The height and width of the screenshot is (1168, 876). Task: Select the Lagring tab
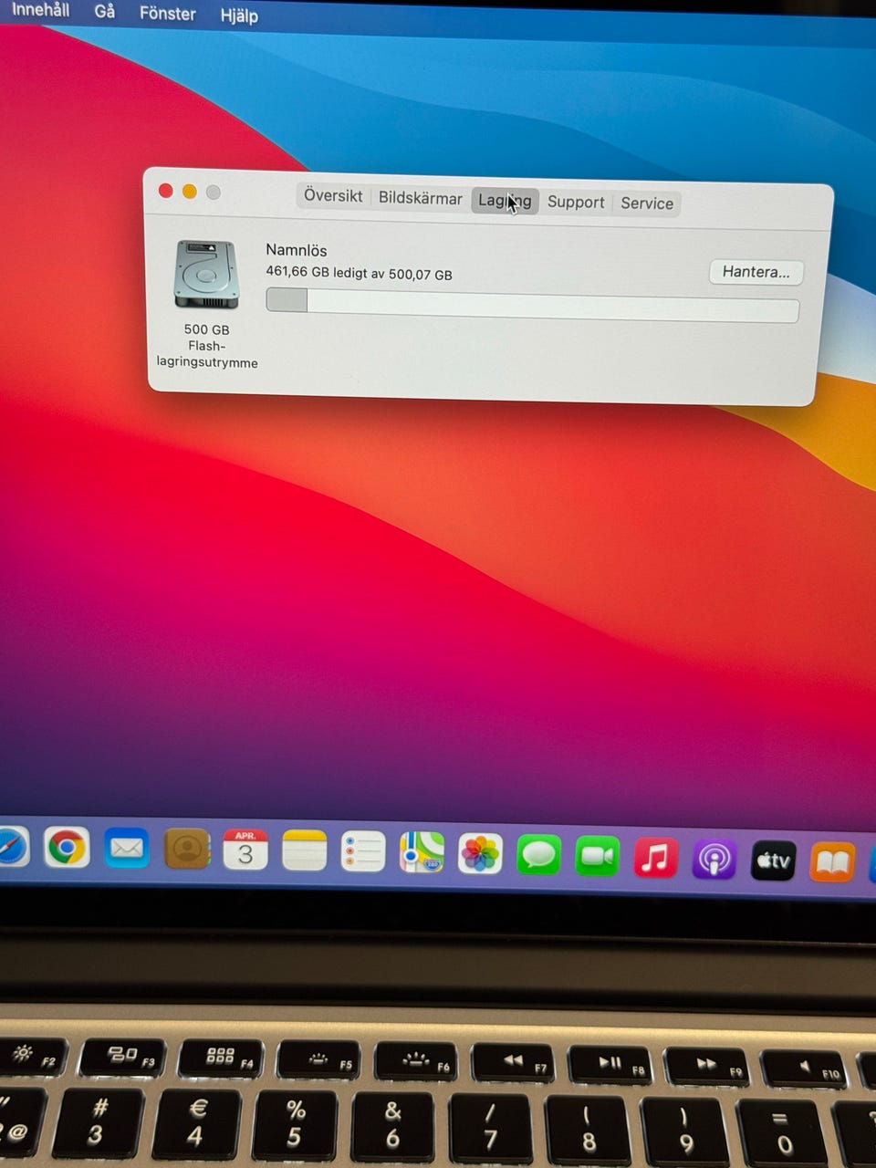point(505,201)
